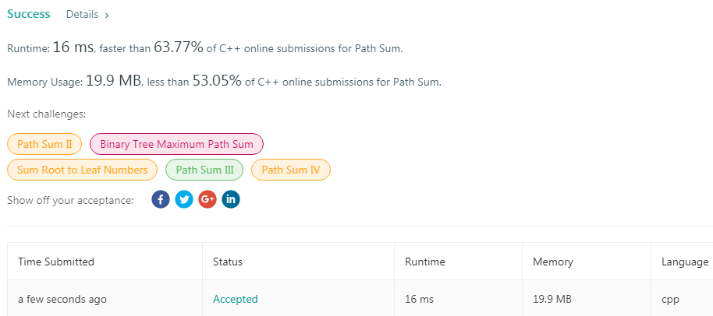The height and width of the screenshot is (316, 713).
Task: Share via Google Plus icon
Action: coord(207,200)
